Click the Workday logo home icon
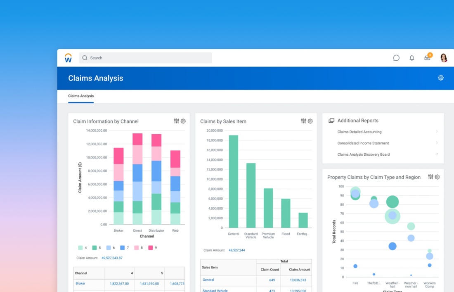 [x=68, y=58]
